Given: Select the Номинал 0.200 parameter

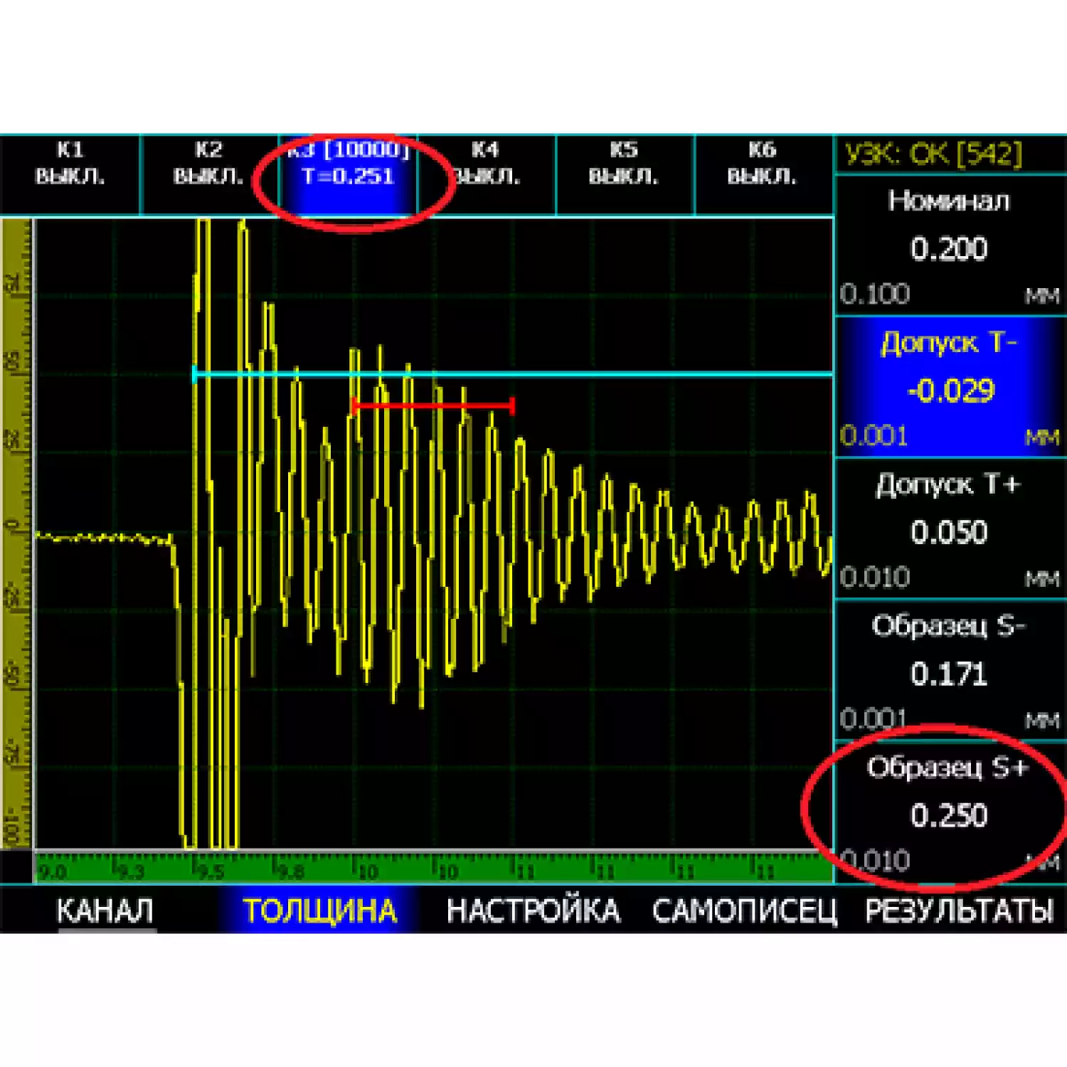Looking at the screenshot, I should click(949, 245).
